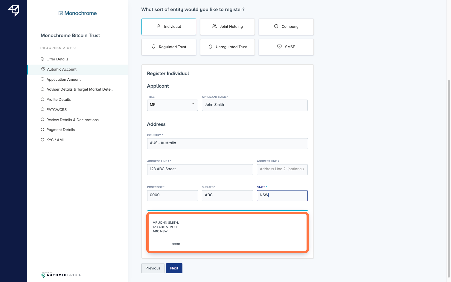The height and width of the screenshot is (282, 451).
Task: Click the Automic logo in the dark sidebar
Action: pyautogui.click(x=14, y=11)
